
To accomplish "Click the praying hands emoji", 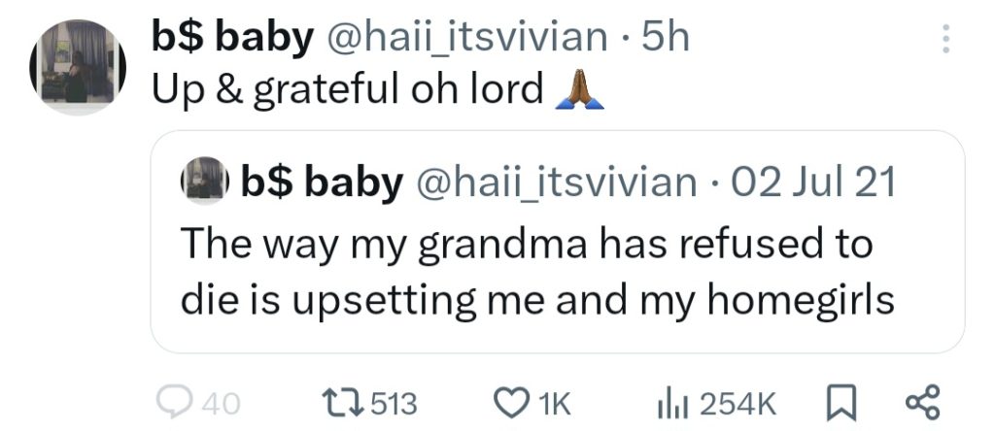I will tap(579, 90).
